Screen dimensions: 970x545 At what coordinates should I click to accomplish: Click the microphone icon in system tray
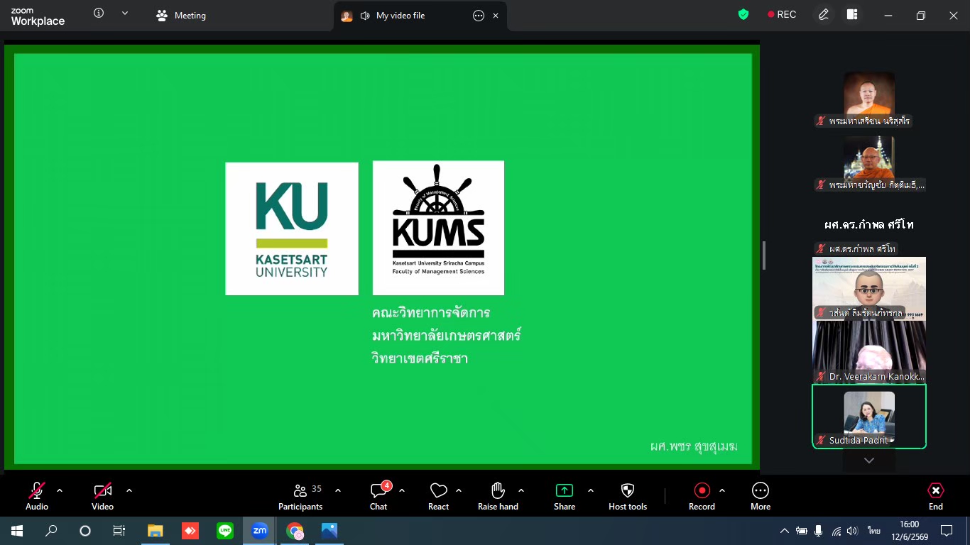click(x=819, y=531)
